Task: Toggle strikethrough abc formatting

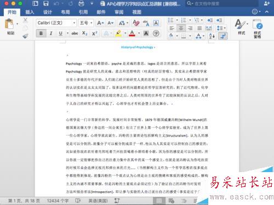Action: [x=75, y=33]
